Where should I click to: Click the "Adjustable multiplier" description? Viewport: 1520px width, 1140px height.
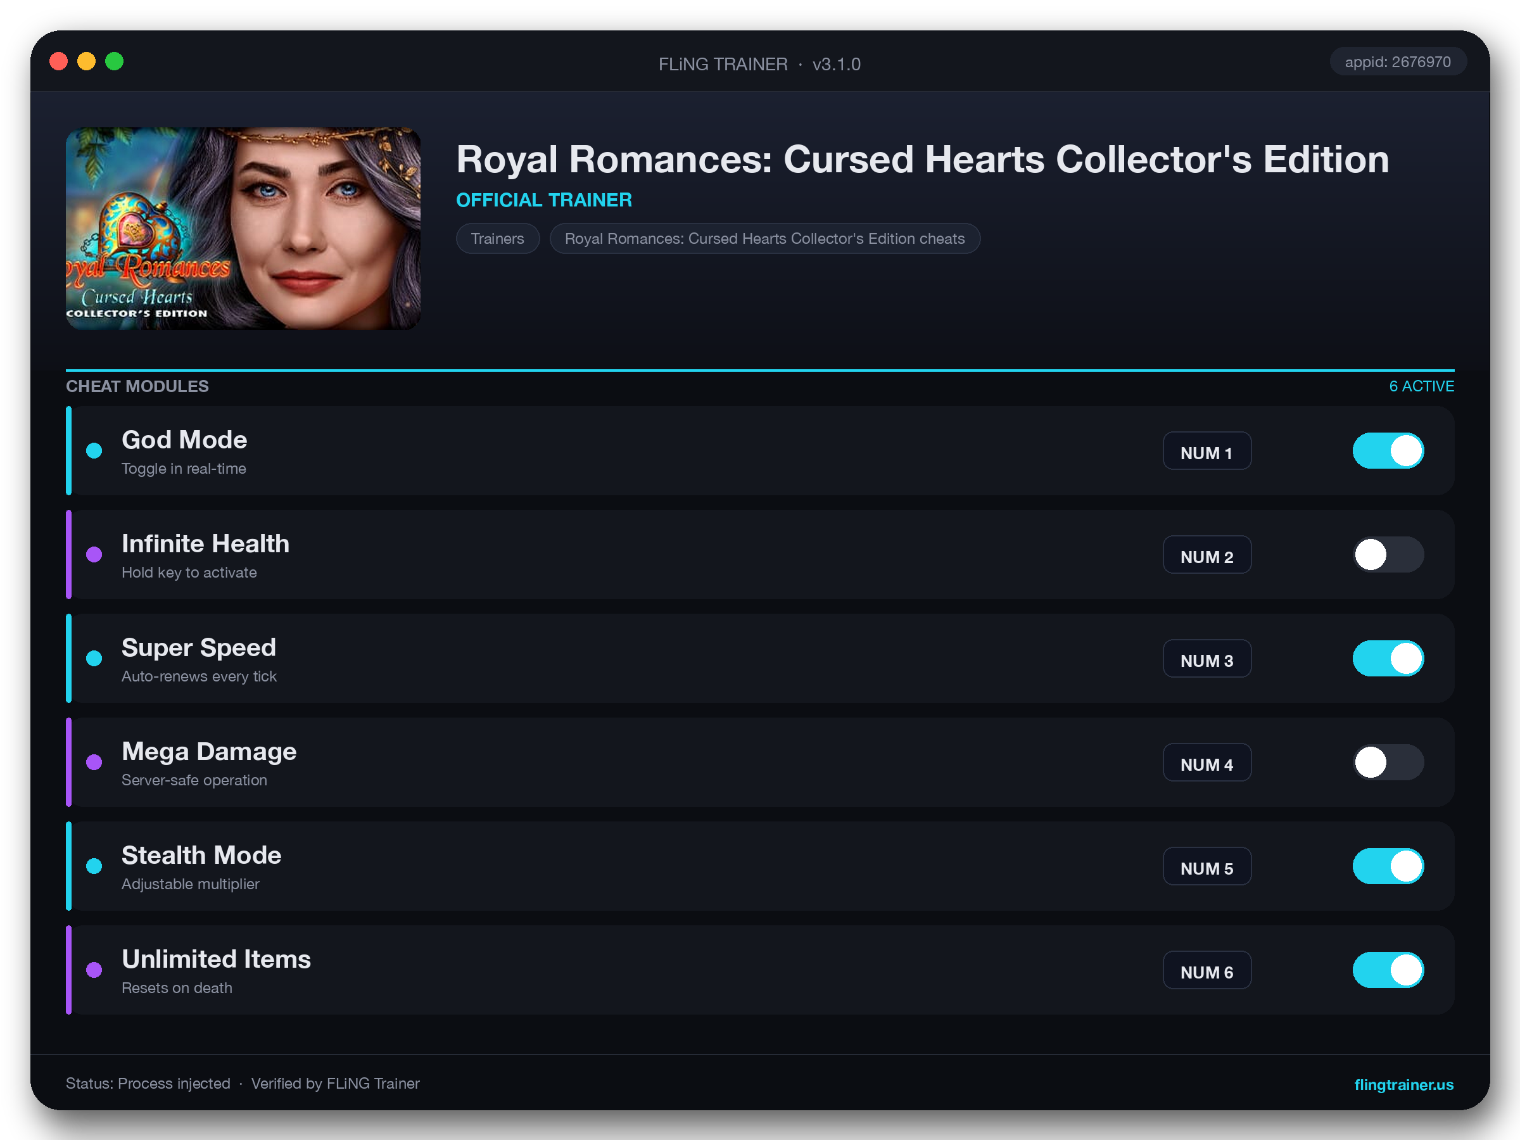[x=191, y=883]
